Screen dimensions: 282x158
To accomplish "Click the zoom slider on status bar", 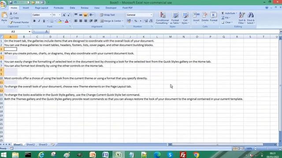I will pyautogui.click(x=267, y=148).
